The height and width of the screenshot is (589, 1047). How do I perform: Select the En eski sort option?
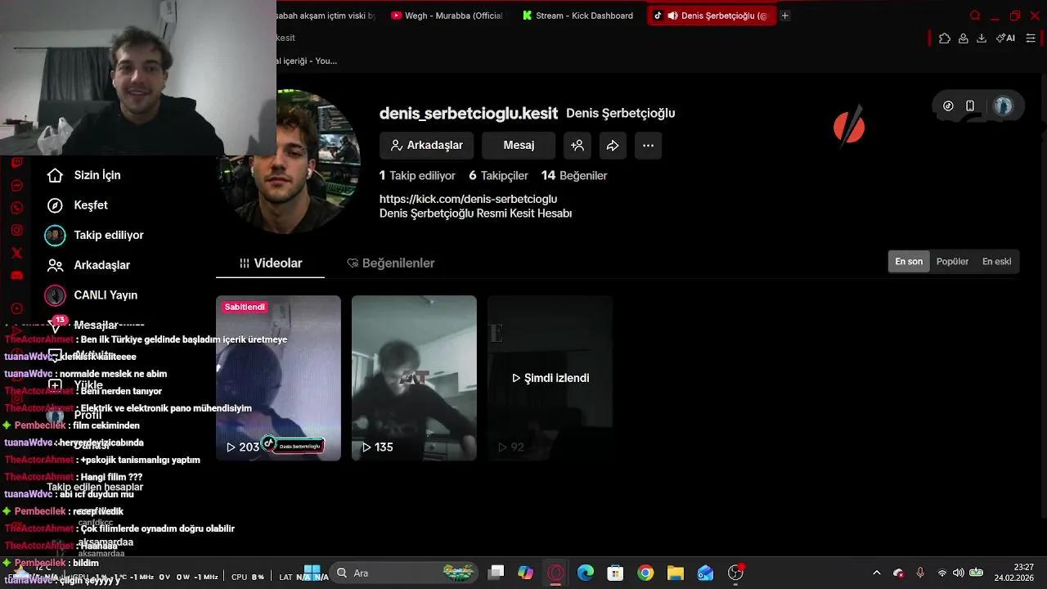[x=996, y=262]
